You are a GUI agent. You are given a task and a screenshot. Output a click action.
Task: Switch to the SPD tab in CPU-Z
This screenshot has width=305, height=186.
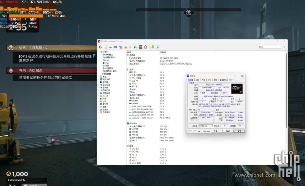pos(209,80)
